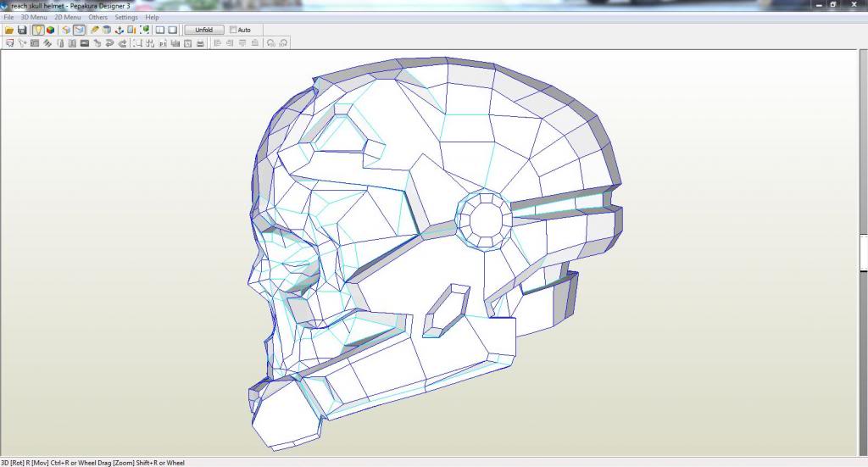
Task: Toggle the light bulb lighting icon
Action: (x=37, y=30)
